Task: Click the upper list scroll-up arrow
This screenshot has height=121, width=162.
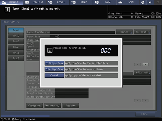Action: 137,65
